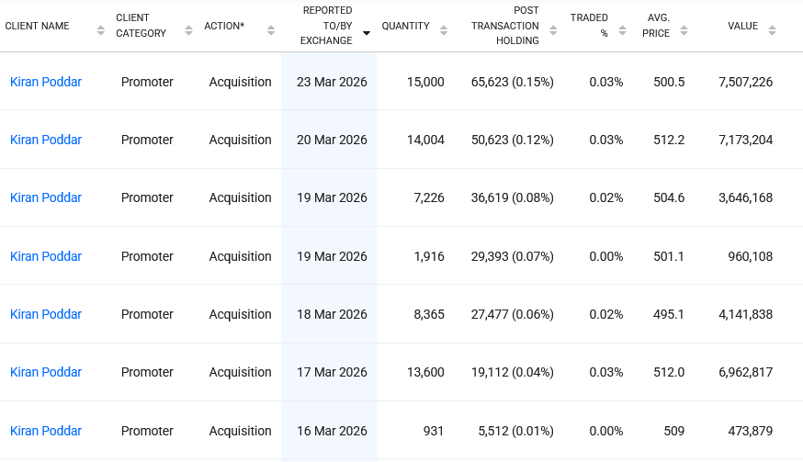This screenshot has height=462, width=803.
Task: Open Kiran Poddar link for 16 Mar 2026
Action: (x=46, y=431)
